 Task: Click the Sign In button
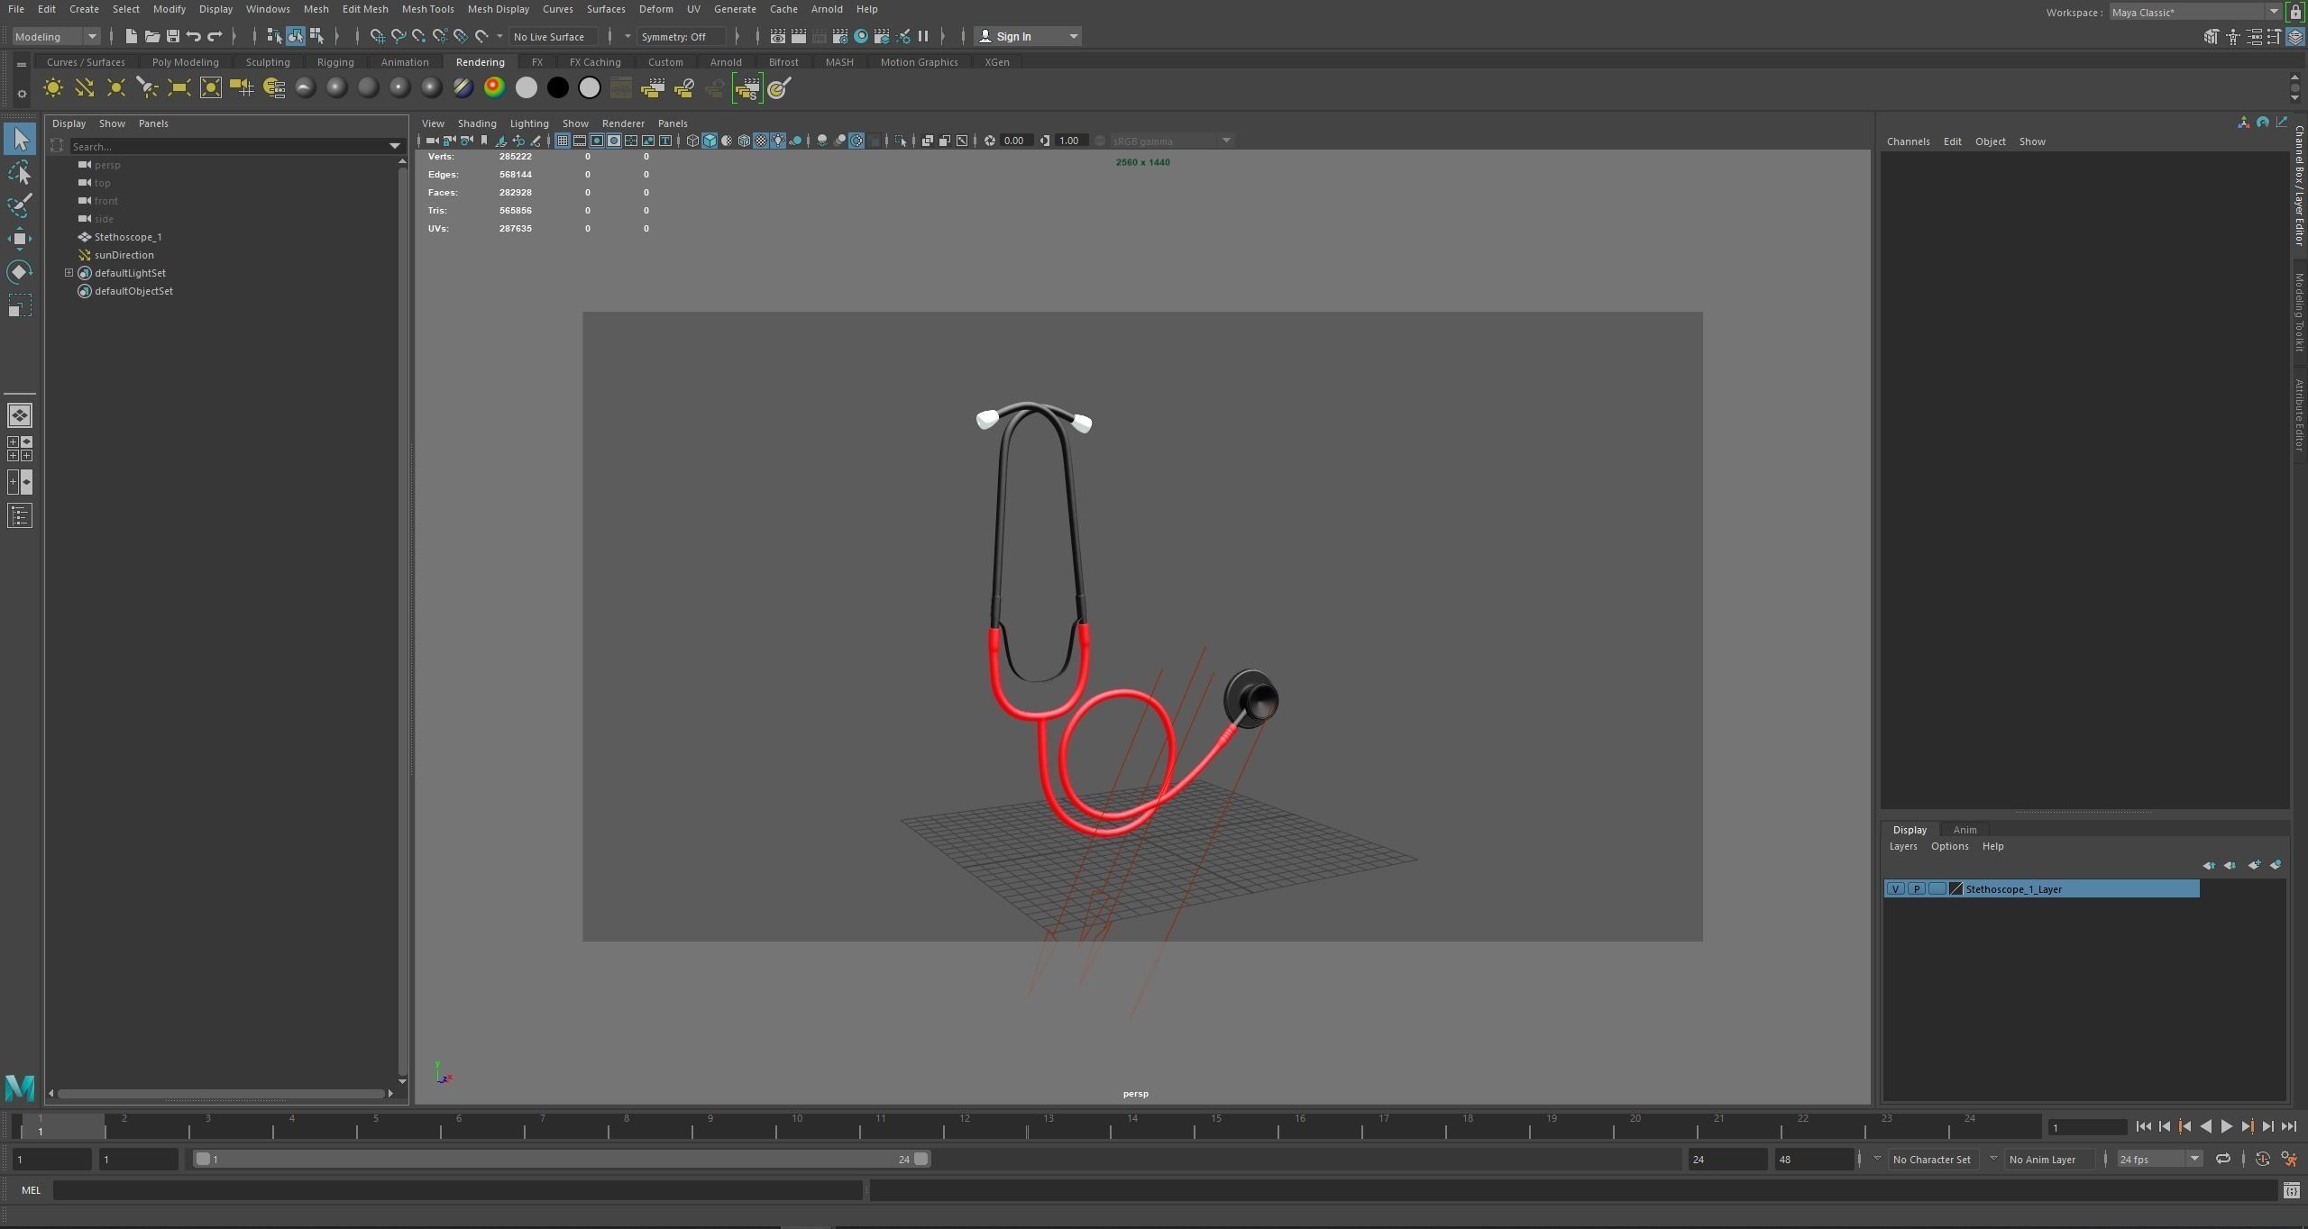tap(1013, 37)
